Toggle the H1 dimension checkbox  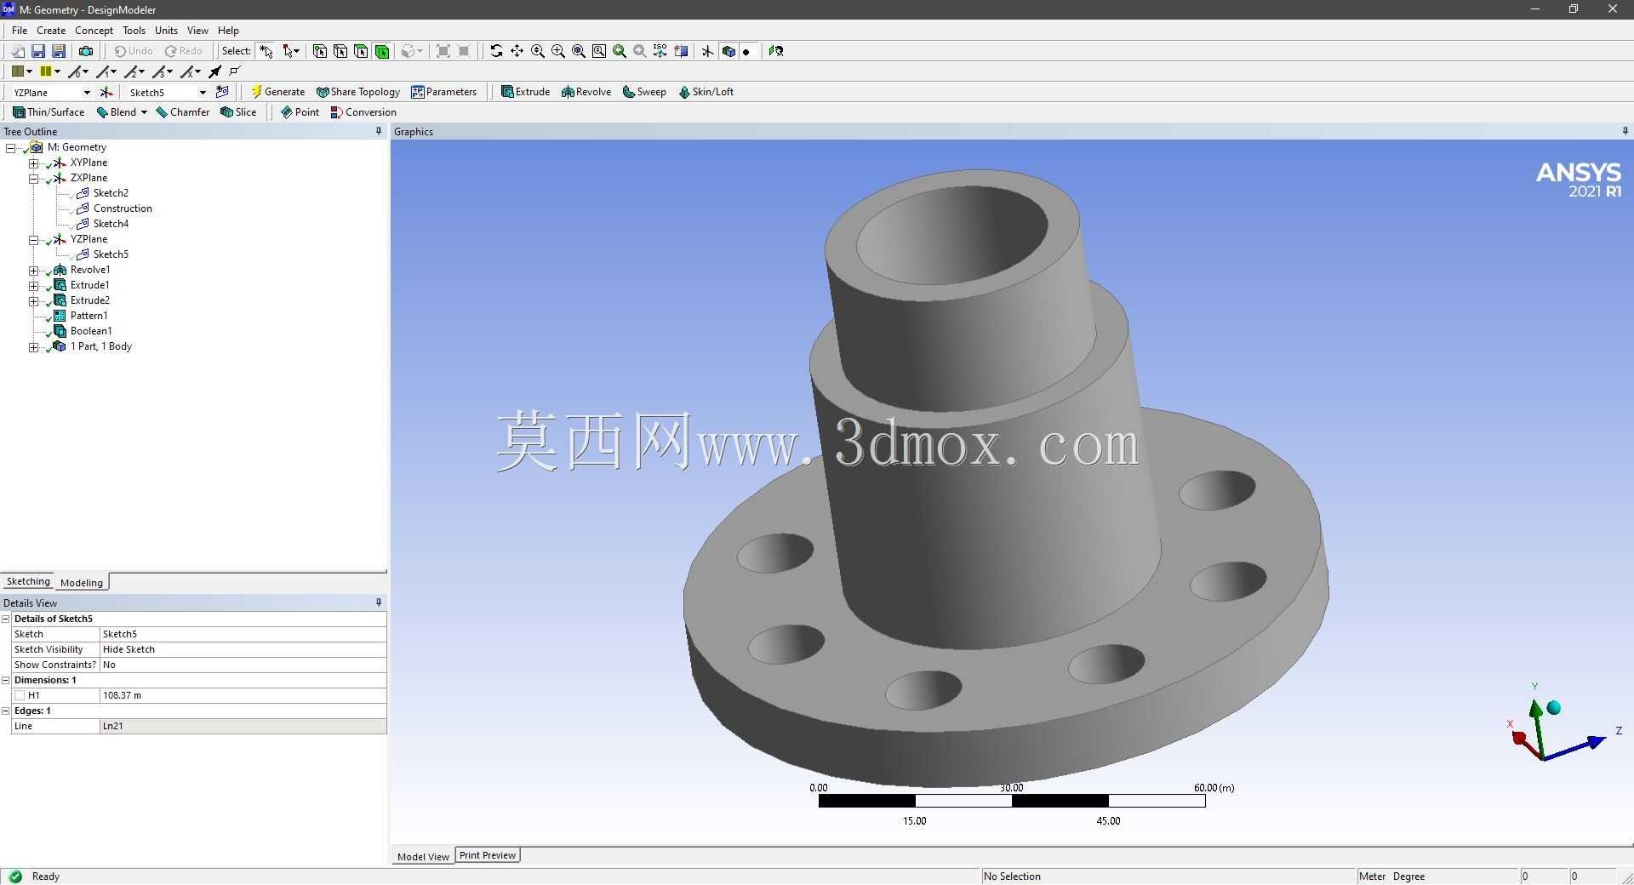[20, 695]
